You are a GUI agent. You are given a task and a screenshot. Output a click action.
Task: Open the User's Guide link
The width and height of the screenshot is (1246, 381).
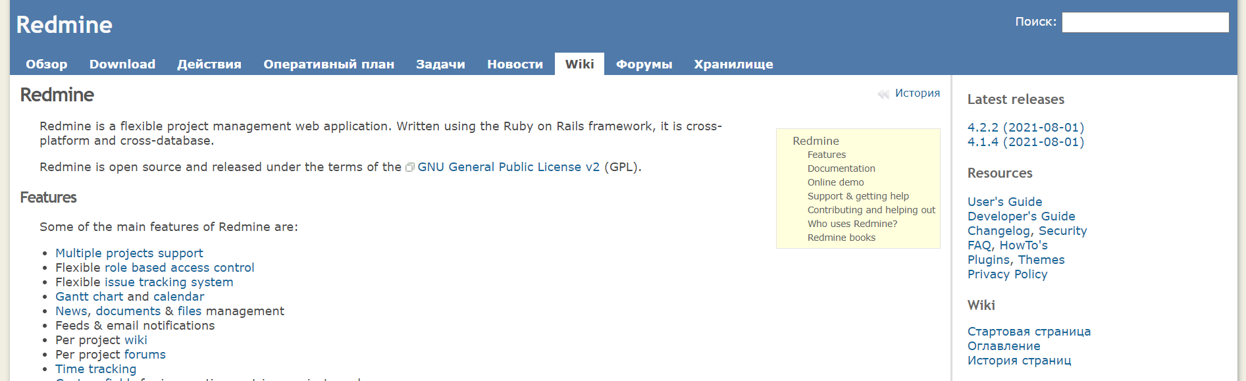coord(1005,202)
